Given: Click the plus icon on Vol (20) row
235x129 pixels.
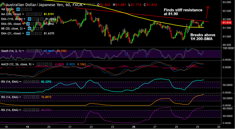Looking at the screenshot, I should point(26,9).
